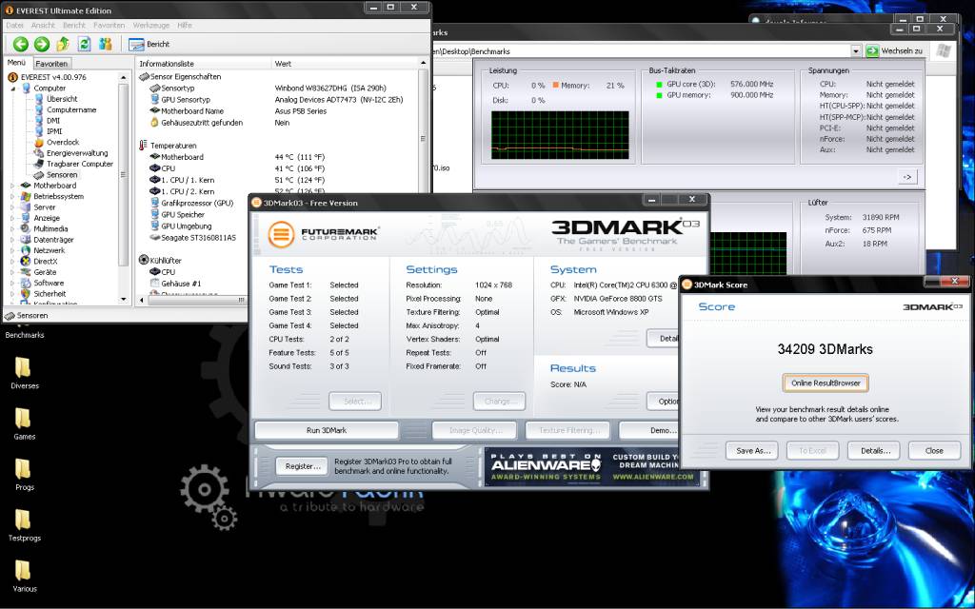Open the Bericht report toolbar button
Viewport: 975px width, 609px height.
tap(149, 44)
